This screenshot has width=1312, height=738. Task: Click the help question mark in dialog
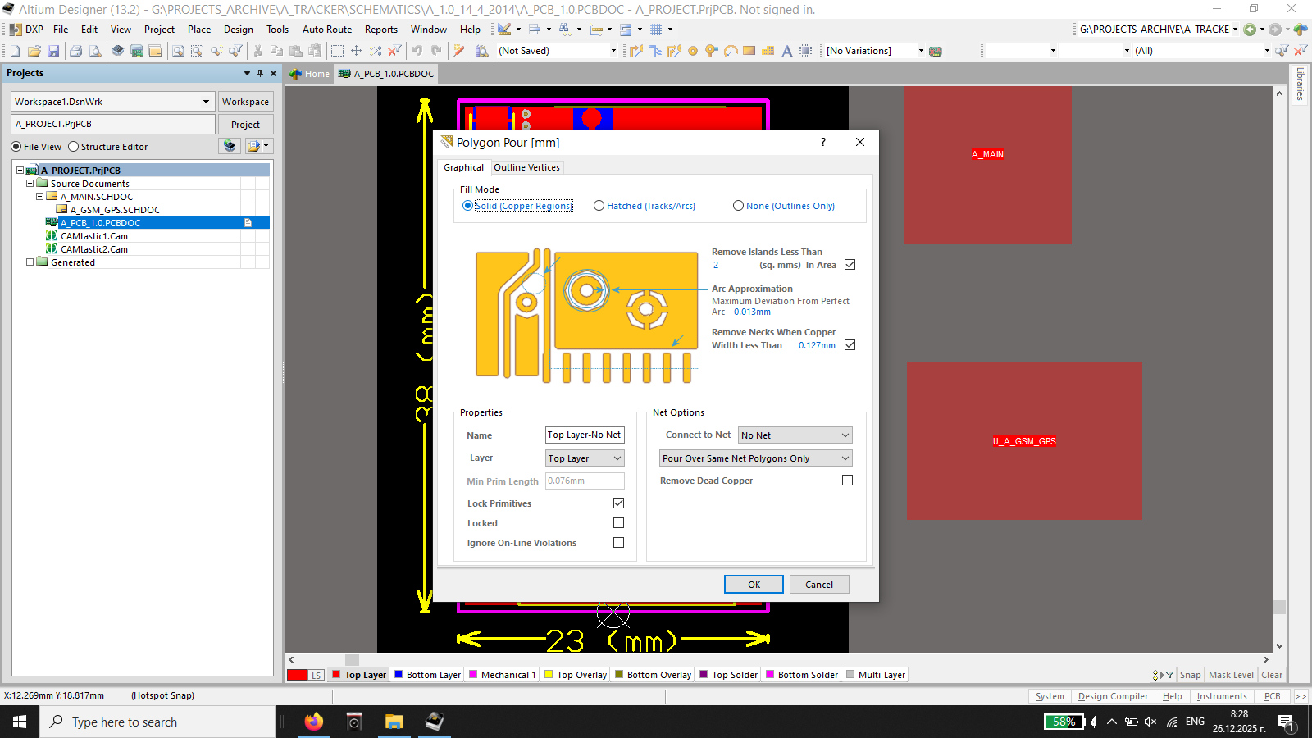(822, 142)
